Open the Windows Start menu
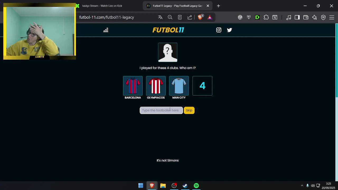 tap(141, 186)
